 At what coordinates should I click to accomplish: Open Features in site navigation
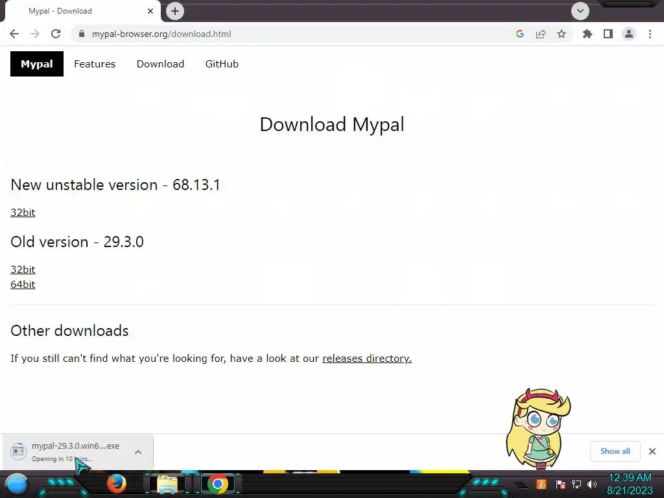(x=95, y=64)
